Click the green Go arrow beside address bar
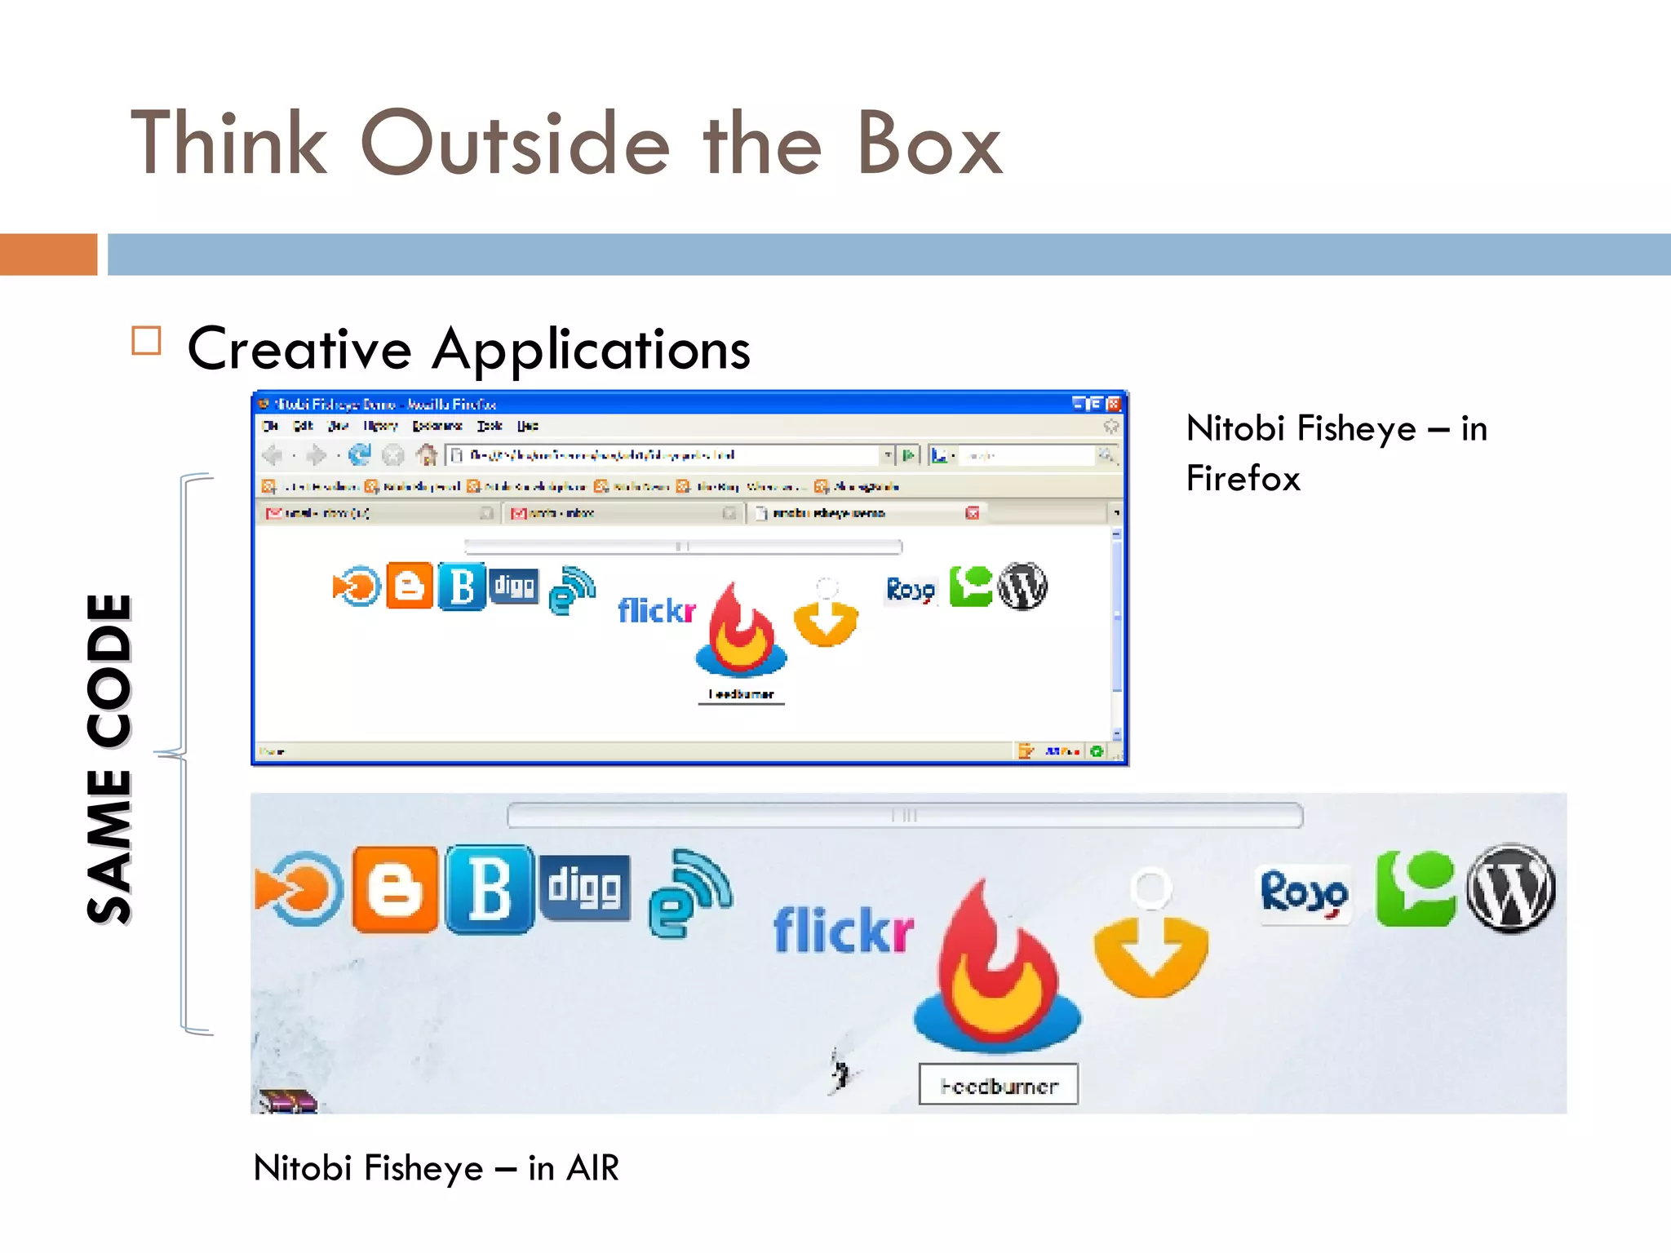The width and height of the screenshot is (1671, 1253). 909,455
